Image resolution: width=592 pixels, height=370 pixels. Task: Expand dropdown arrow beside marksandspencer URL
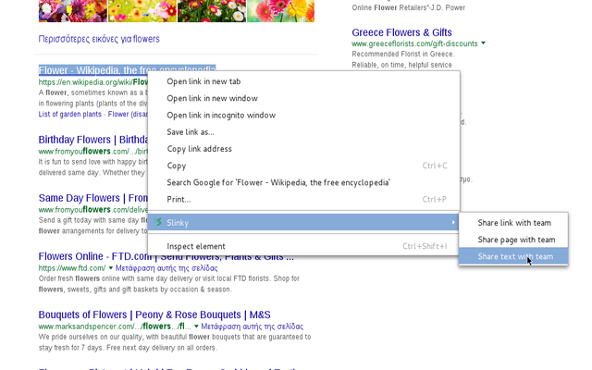coord(196,327)
